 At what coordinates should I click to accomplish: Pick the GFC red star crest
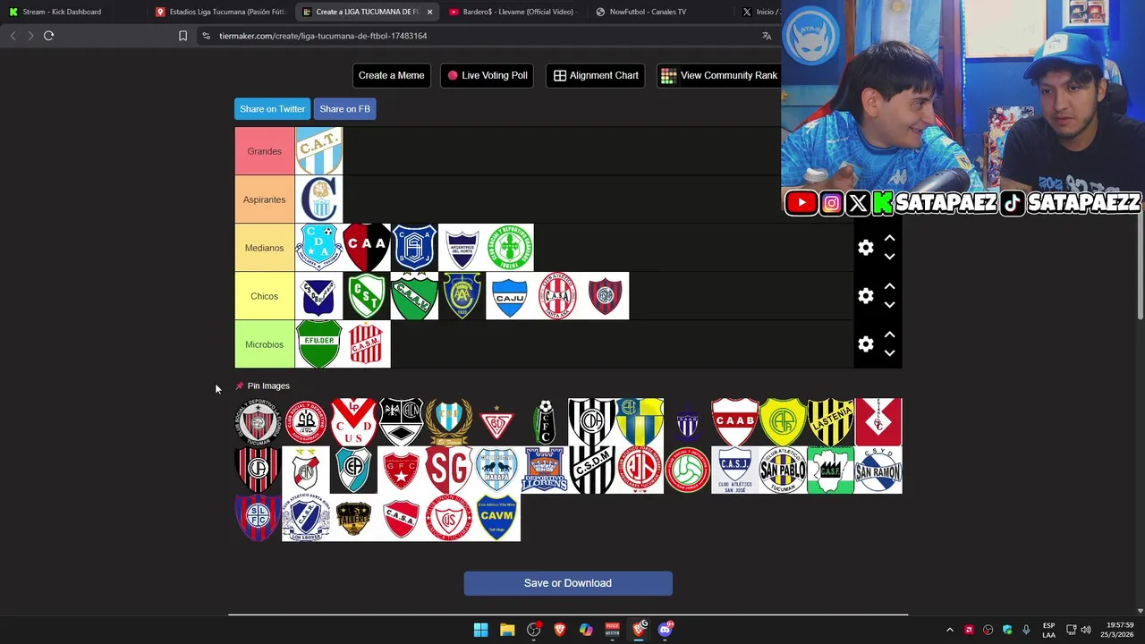402,470
